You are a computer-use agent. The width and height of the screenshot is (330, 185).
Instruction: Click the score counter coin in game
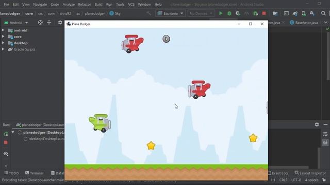166,39
